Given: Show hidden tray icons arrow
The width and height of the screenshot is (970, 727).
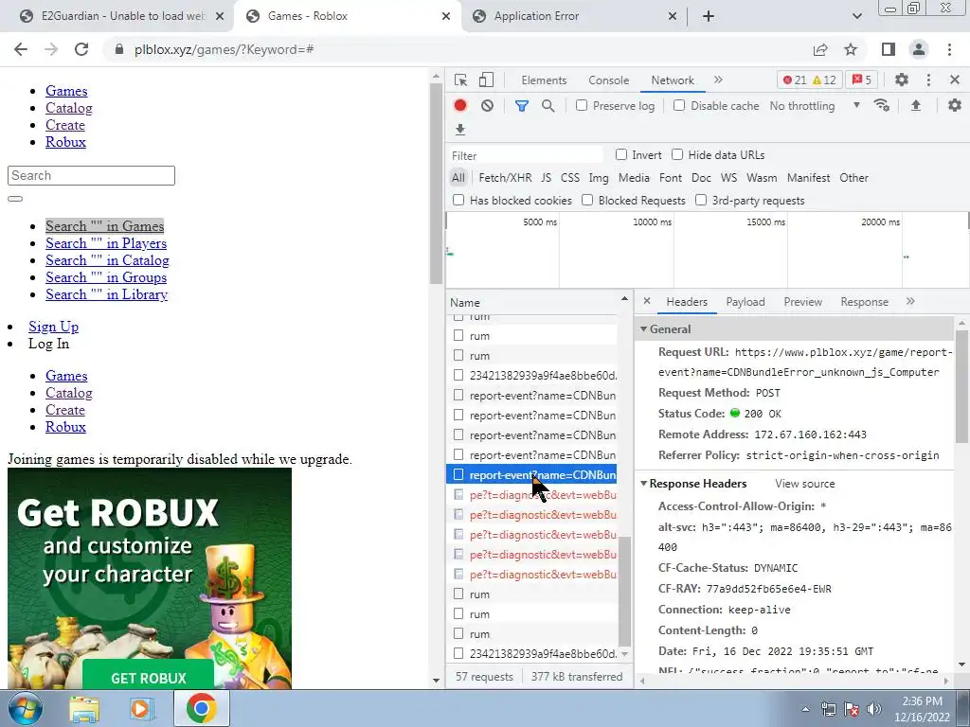Looking at the screenshot, I should [805, 709].
